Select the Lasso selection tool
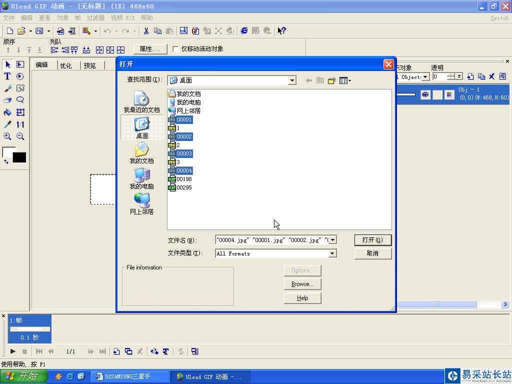The height and width of the screenshot is (384, 512). tap(20, 100)
